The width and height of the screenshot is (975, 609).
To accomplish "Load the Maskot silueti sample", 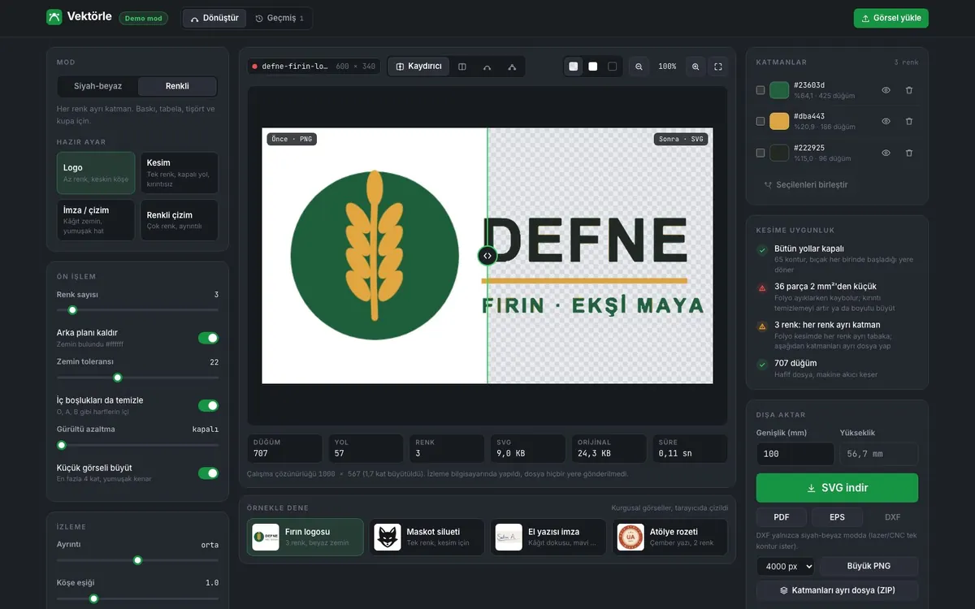I will 427,537.
